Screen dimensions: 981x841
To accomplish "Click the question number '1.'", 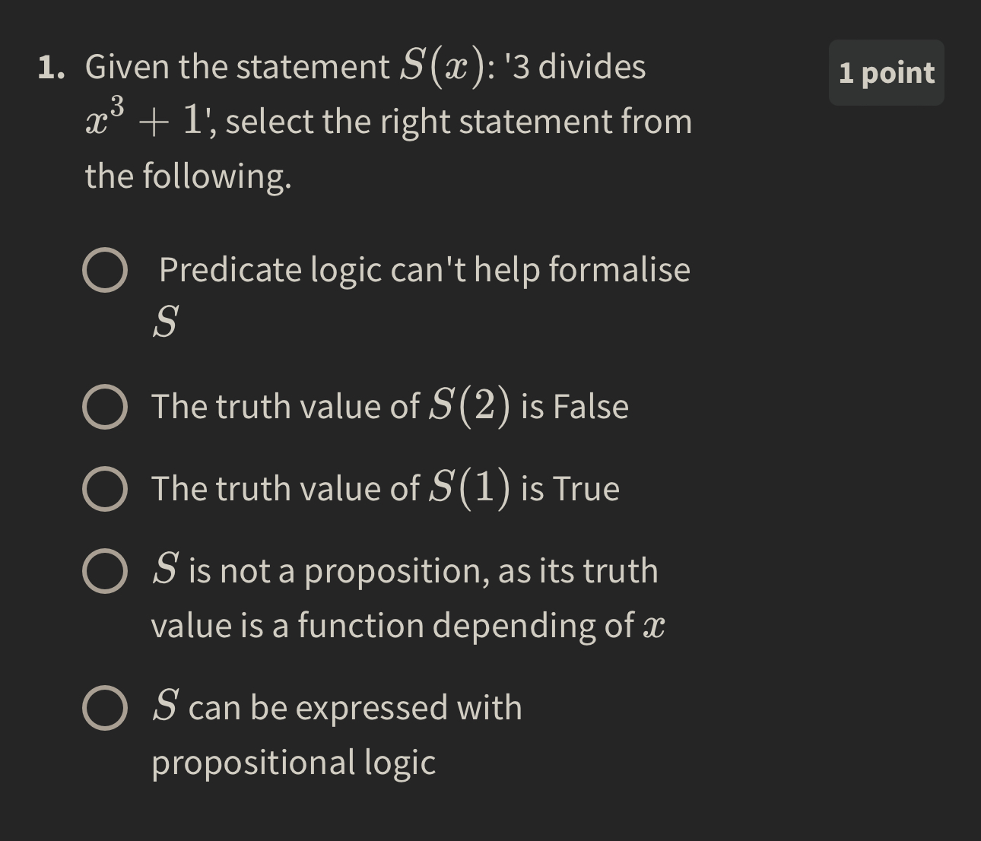I will [50, 67].
